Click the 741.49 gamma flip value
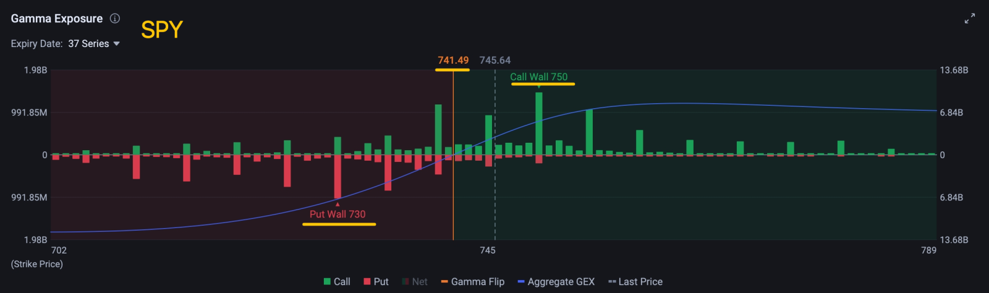Image resolution: width=989 pixels, height=293 pixels. [x=453, y=61]
